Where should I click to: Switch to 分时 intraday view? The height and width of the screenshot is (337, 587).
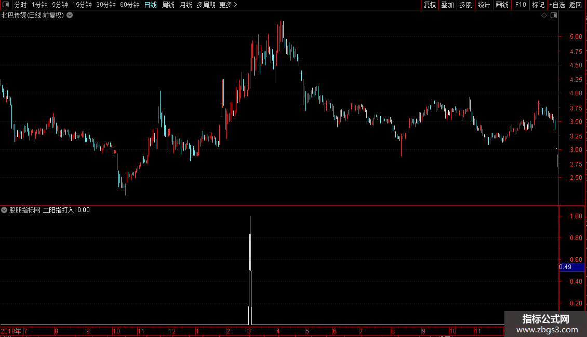(x=21, y=5)
